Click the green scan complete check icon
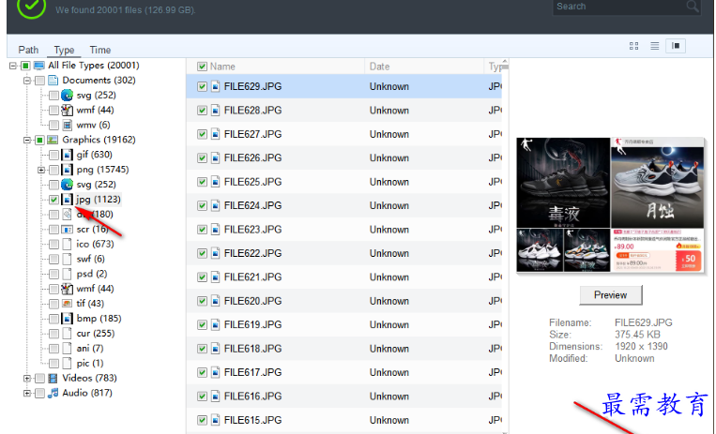This screenshot has width=716, height=434. pyautogui.click(x=31, y=6)
